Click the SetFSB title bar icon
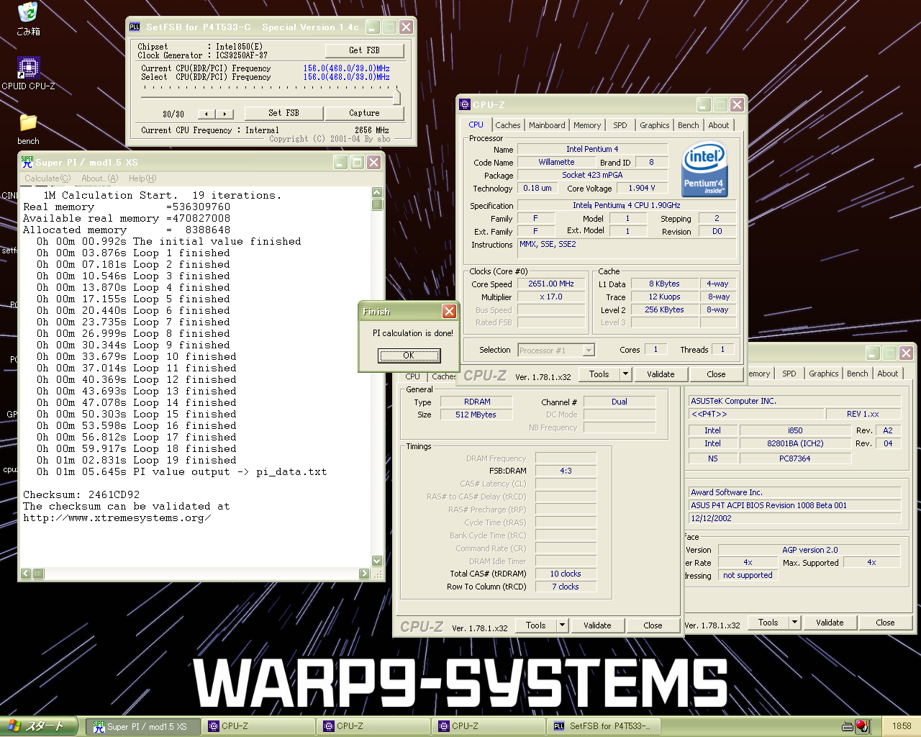Screen dimensions: 921x737 [135, 27]
